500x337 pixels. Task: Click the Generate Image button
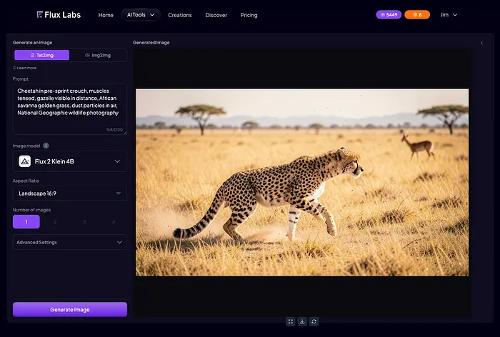(x=70, y=309)
